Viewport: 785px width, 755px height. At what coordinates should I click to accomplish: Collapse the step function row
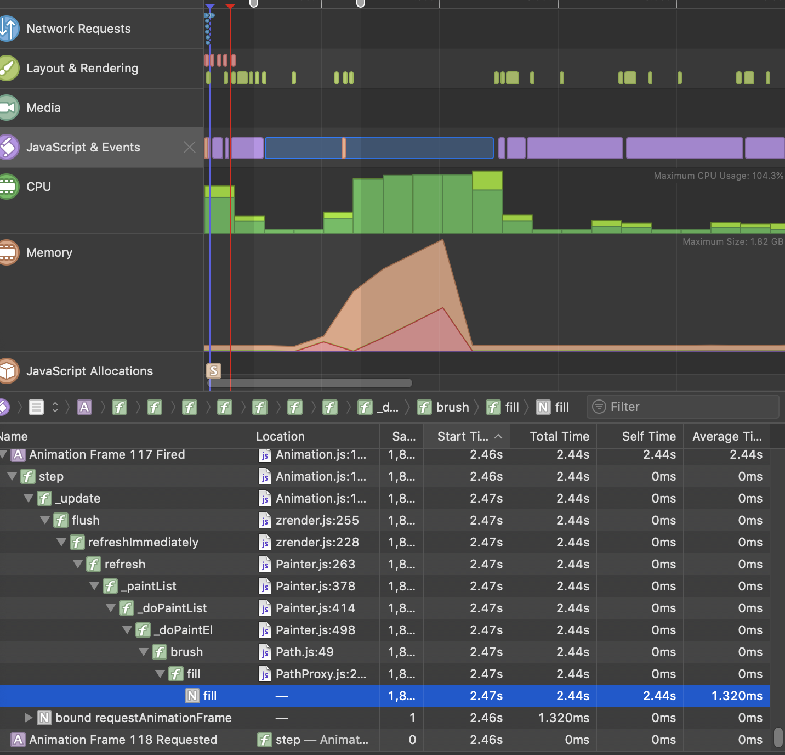(12, 476)
